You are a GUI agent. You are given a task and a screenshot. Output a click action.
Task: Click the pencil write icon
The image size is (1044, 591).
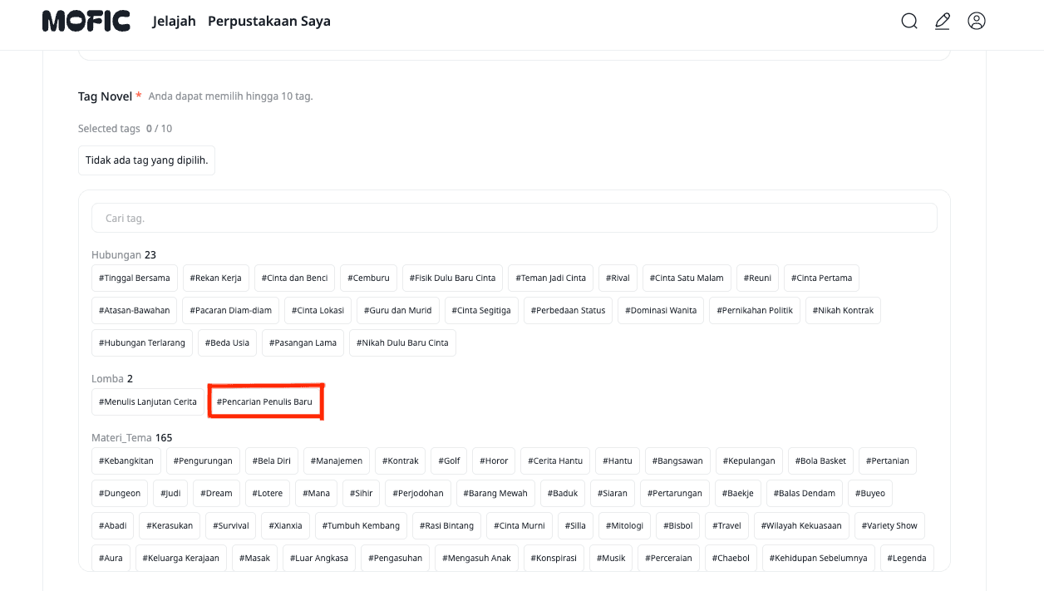coord(942,22)
